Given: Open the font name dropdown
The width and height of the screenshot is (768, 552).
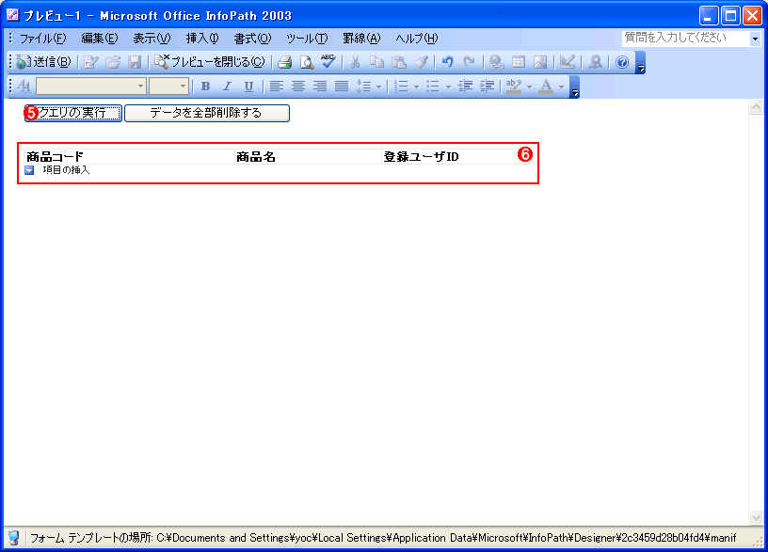Looking at the screenshot, I should click(x=140, y=87).
